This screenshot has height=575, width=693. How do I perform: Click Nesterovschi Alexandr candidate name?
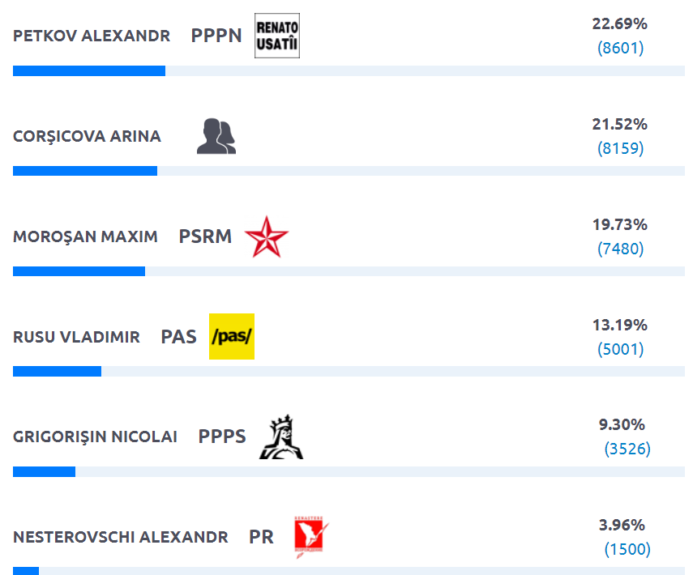pyautogui.click(x=120, y=538)
